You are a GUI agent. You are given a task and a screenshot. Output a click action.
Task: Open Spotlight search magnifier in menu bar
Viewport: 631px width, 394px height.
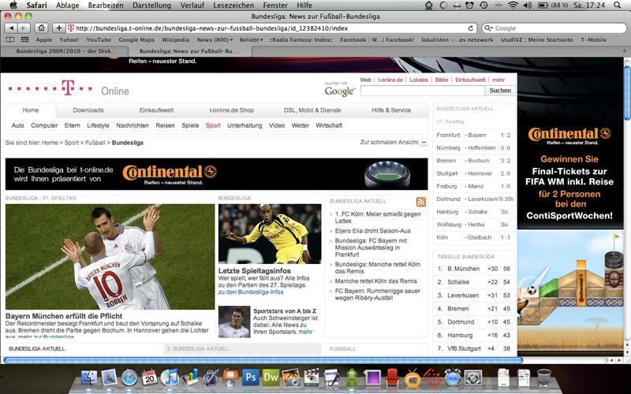point(617,6)
